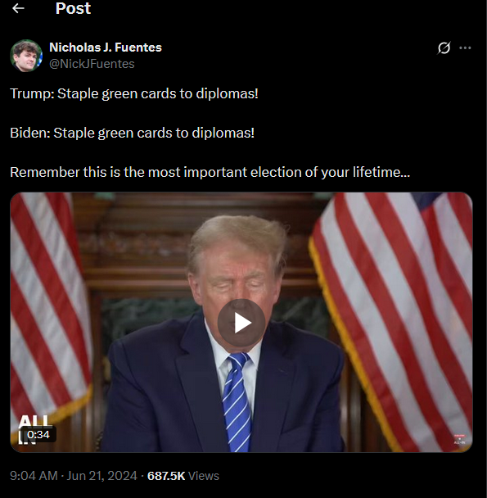
Task: Open the Grok slashed-circle icon
Action: (x=444, y=48)
